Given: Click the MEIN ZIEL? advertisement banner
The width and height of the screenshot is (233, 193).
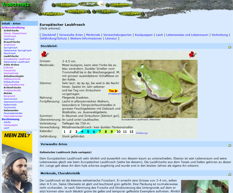Looking at the screenshot, I should pos(17,162).
